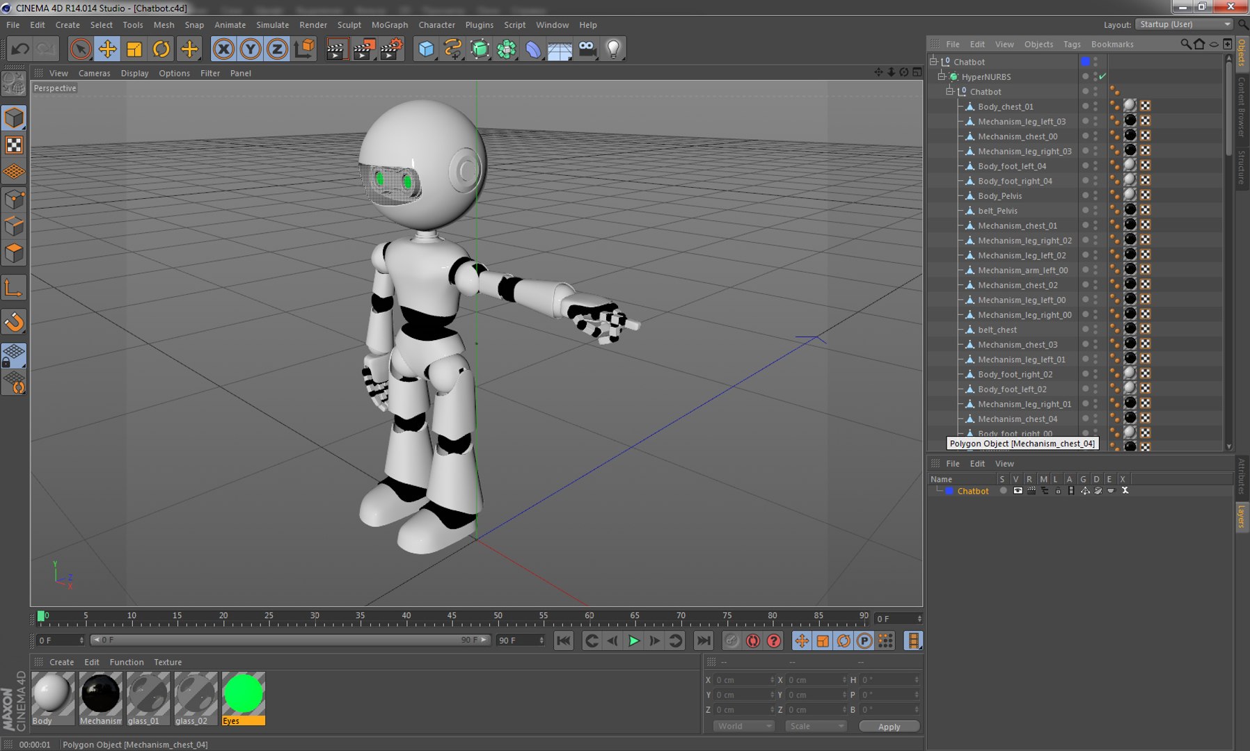Toggle Chatbot layer Solo dot
The image size is (1250, 751).
[1003, 490]
